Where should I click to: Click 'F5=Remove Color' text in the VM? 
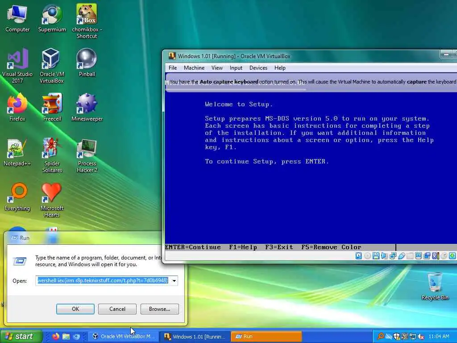[x=331, y=247]
